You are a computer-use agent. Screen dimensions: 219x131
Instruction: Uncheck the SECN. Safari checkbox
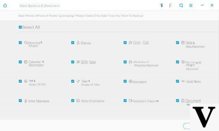73,62
